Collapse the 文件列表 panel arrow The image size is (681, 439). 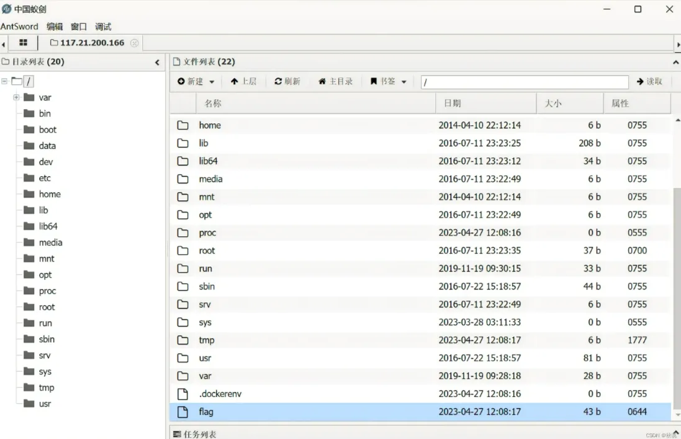tap(676, 63)
